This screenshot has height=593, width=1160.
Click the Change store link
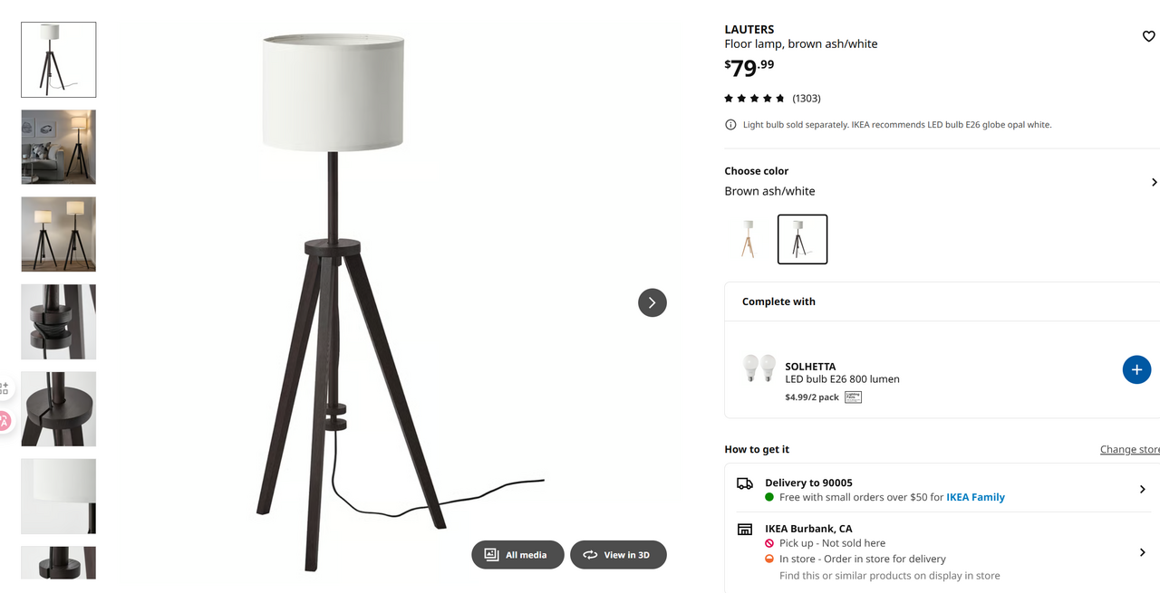coord(1130,449)
